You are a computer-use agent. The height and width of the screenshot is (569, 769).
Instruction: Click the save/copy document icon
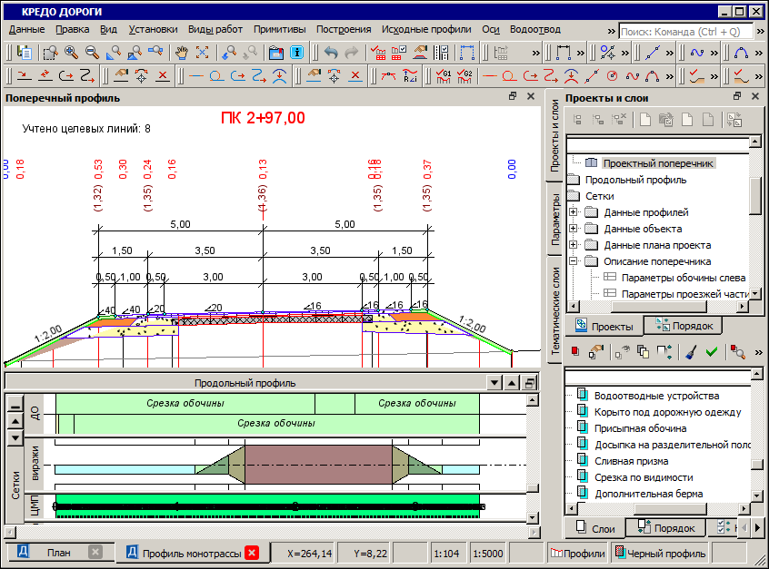coord(24,53)
